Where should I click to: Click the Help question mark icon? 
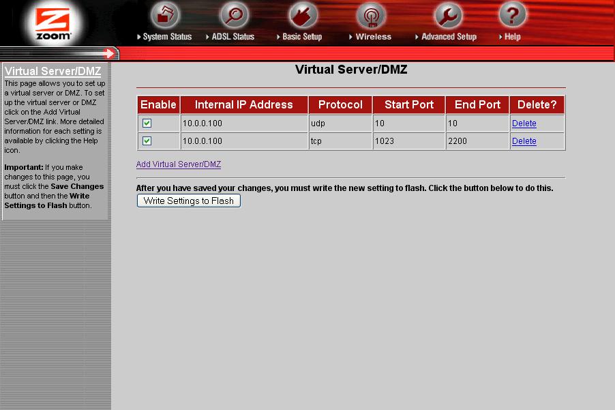click(x=512, y=15)
